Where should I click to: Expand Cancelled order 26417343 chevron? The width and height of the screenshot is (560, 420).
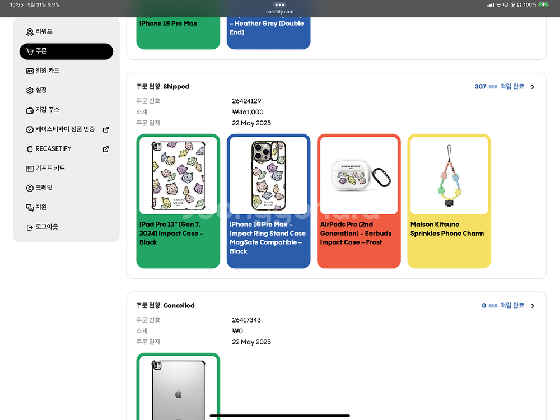pos(533,306)
